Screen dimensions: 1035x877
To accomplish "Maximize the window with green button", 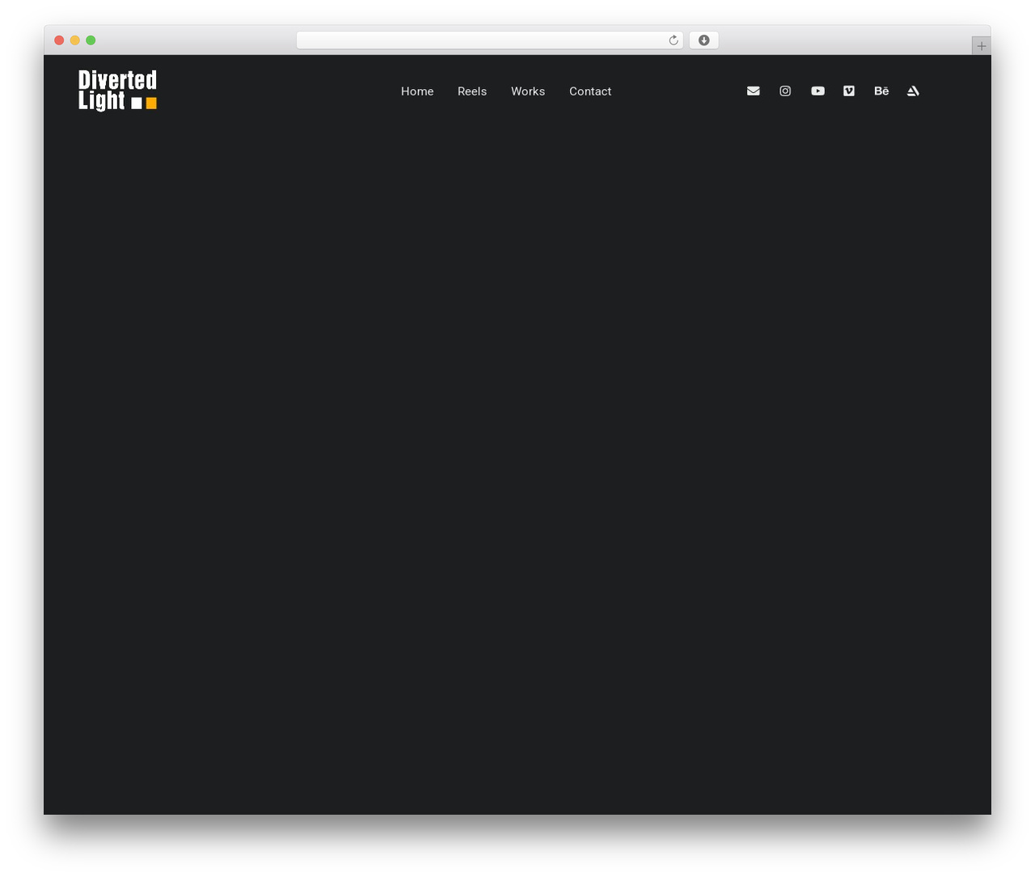I will 91,40.
